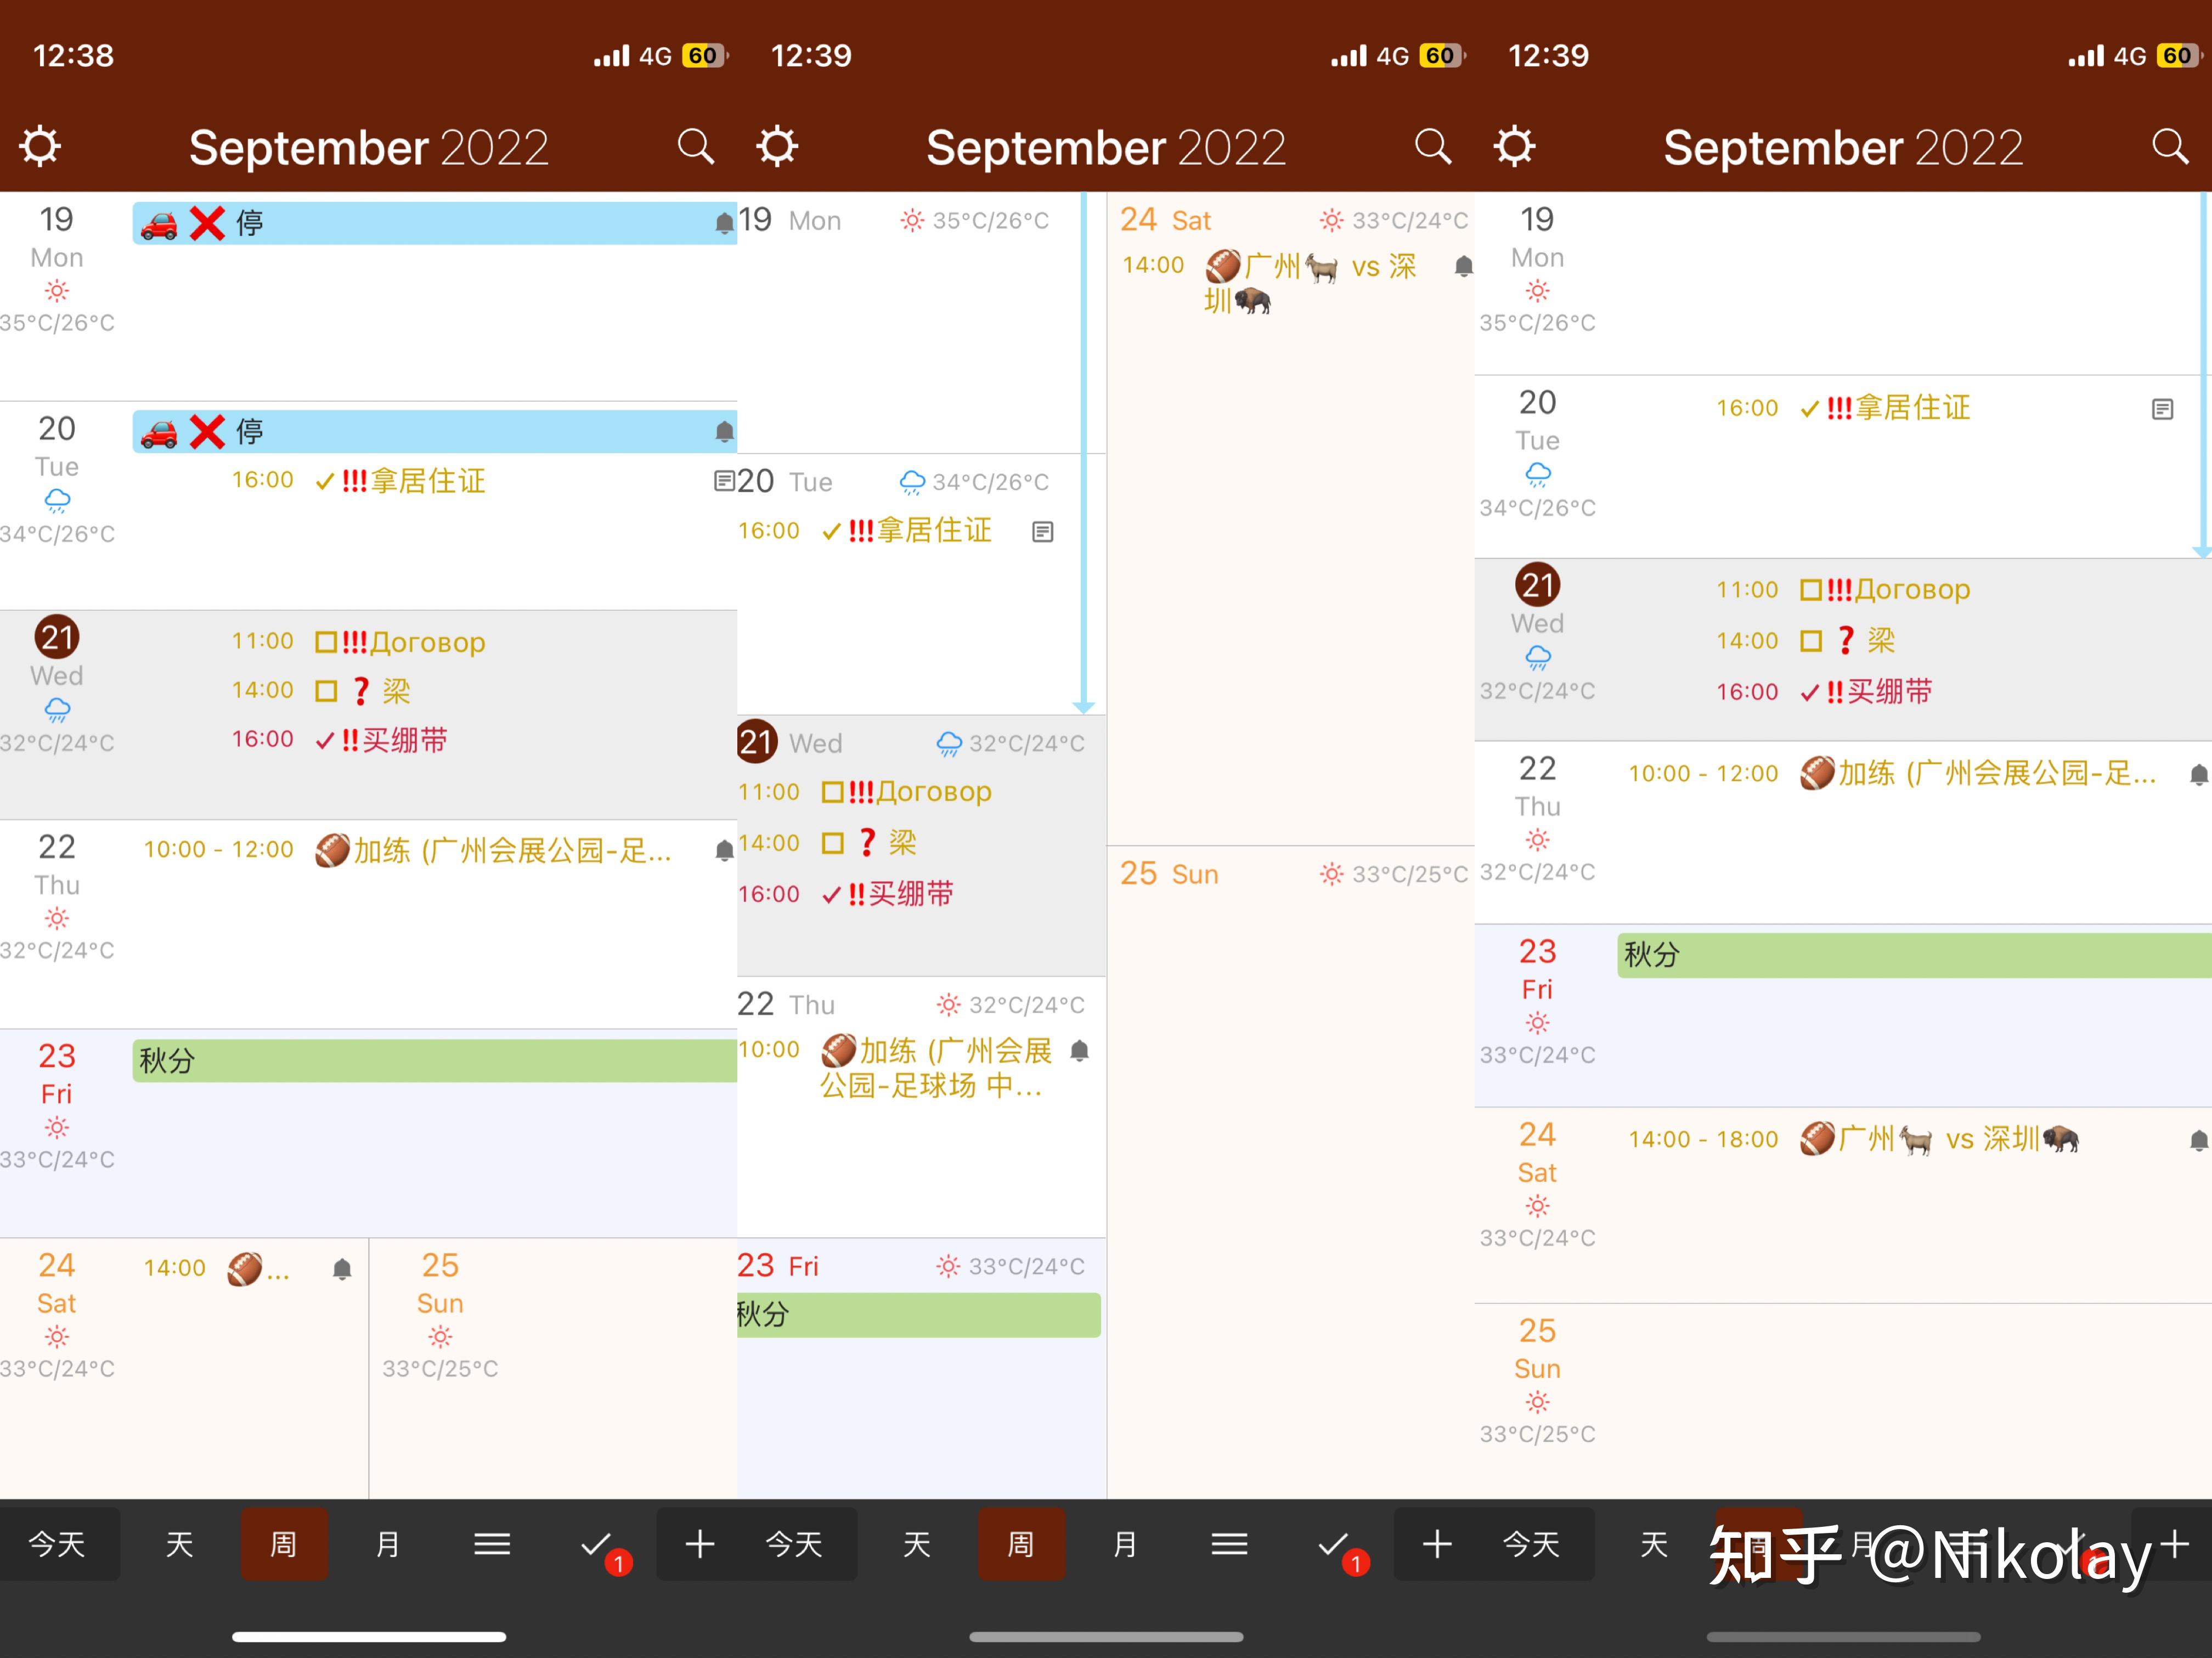Open September 2022 title in middle screenshot
This screenshot has height=1658, width=2212.
(x=1106, y=148)
